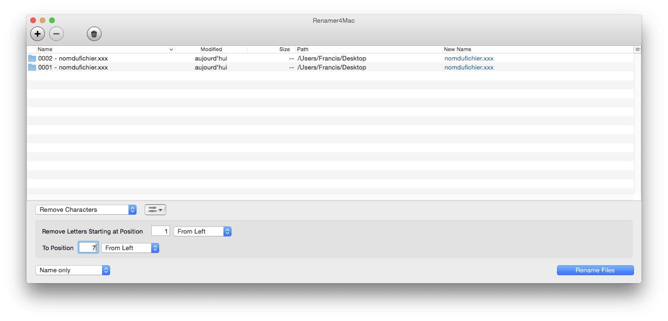Open From Left dropdown beside starting position

click(x=202, y=231)
